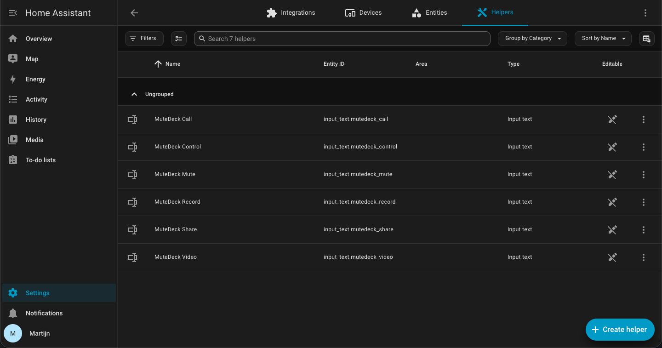Open table column settings icon
The height and width of the screenshot is (348, 662).
pyautogui.click(x=647, y=39)
